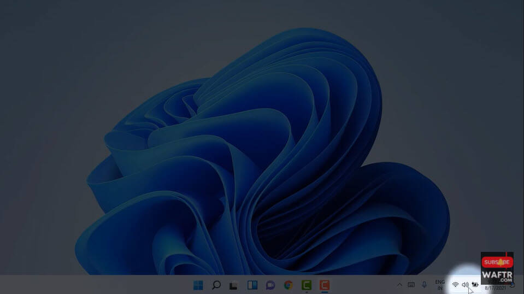
Task: Switch to the orange Camtasia recorder icon
Action: click(325, 285)
